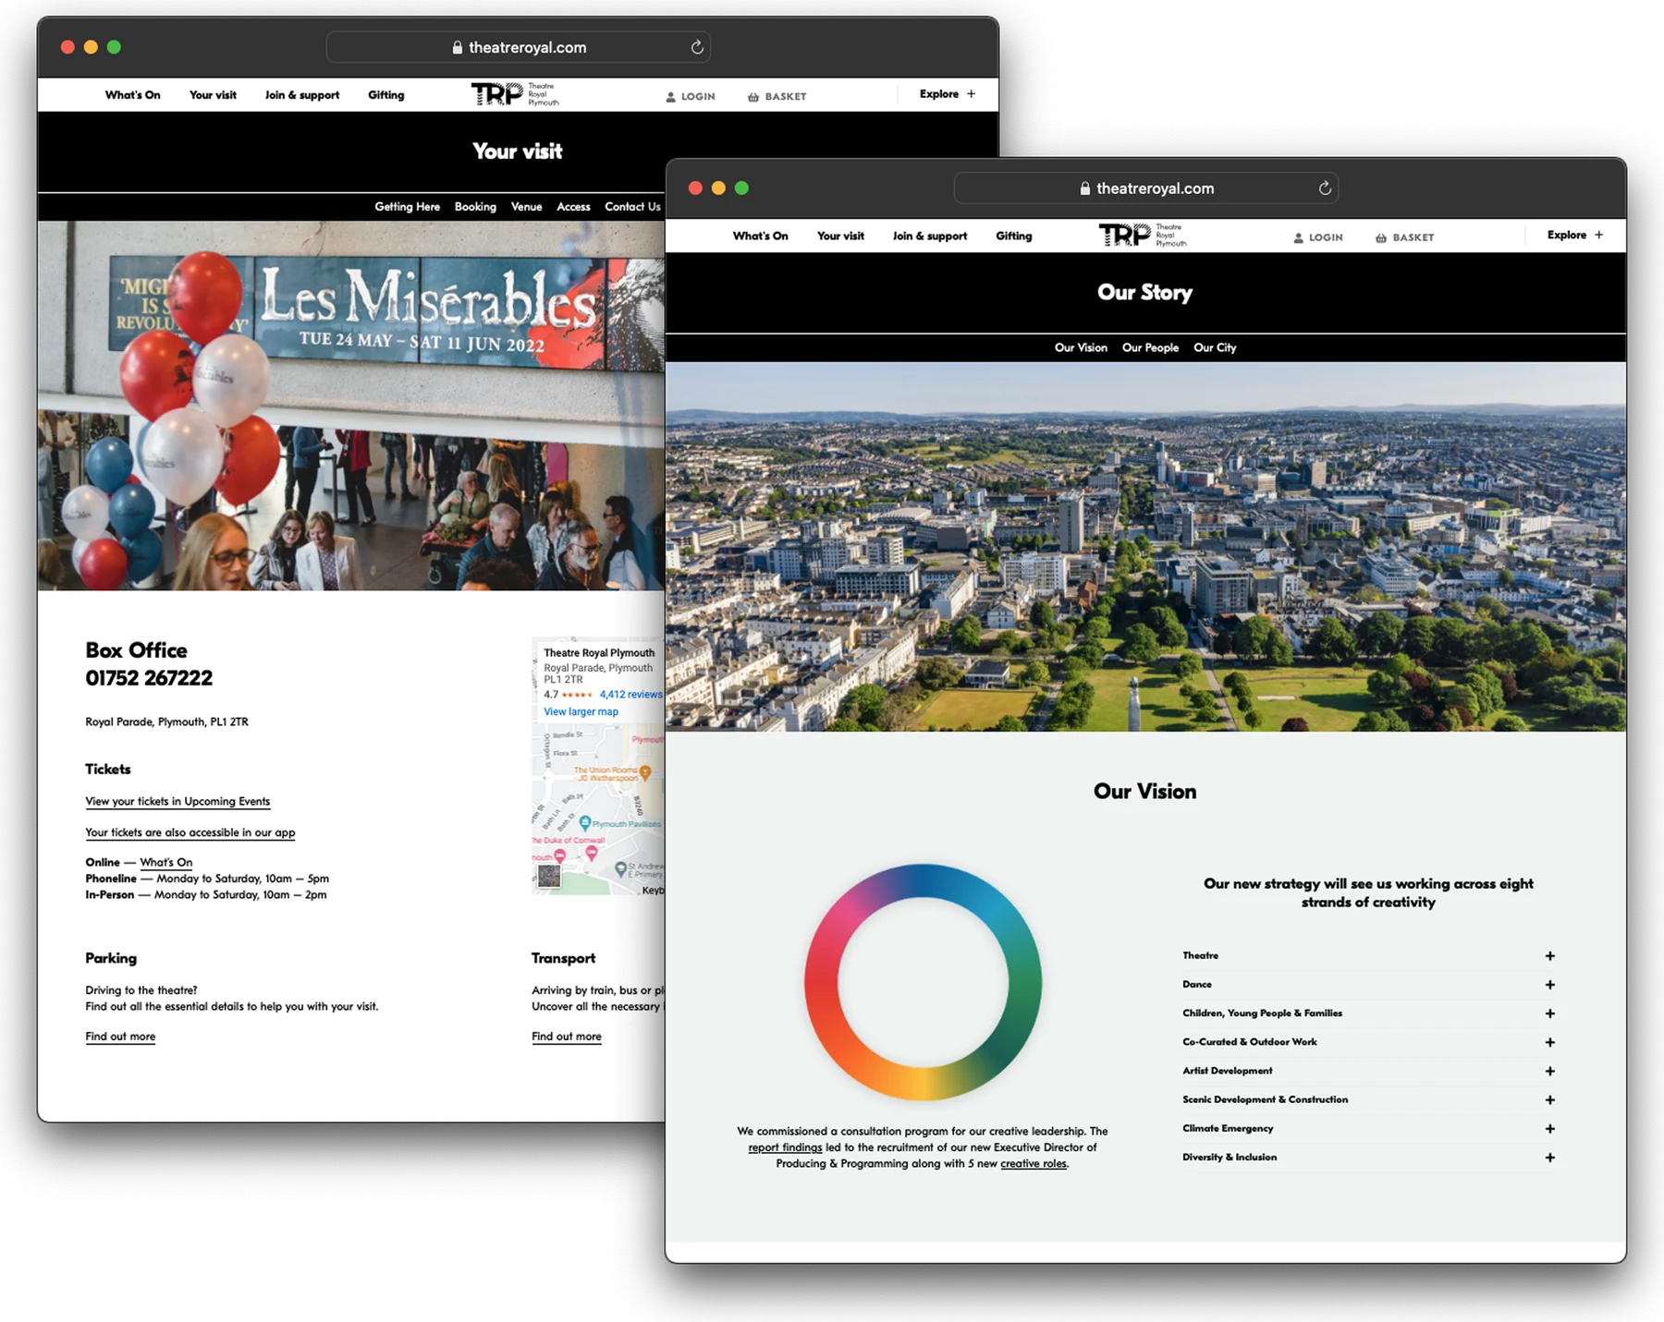Open the report findings link
Screen dimensions: 1664x1322
click(x=785, y=1147)
